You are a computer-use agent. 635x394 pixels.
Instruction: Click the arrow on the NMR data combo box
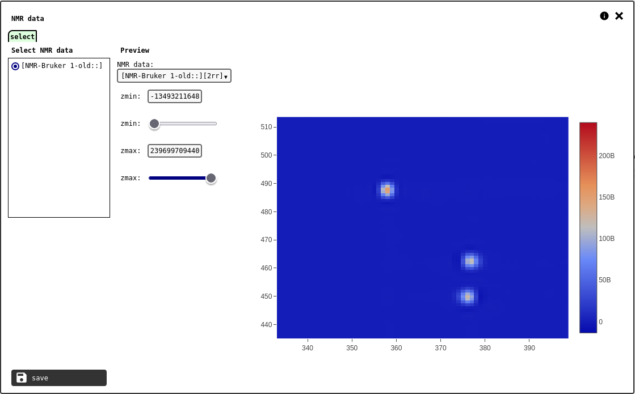point(226,77)
